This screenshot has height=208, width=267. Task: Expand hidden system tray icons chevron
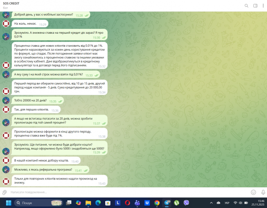coord(211,203)
